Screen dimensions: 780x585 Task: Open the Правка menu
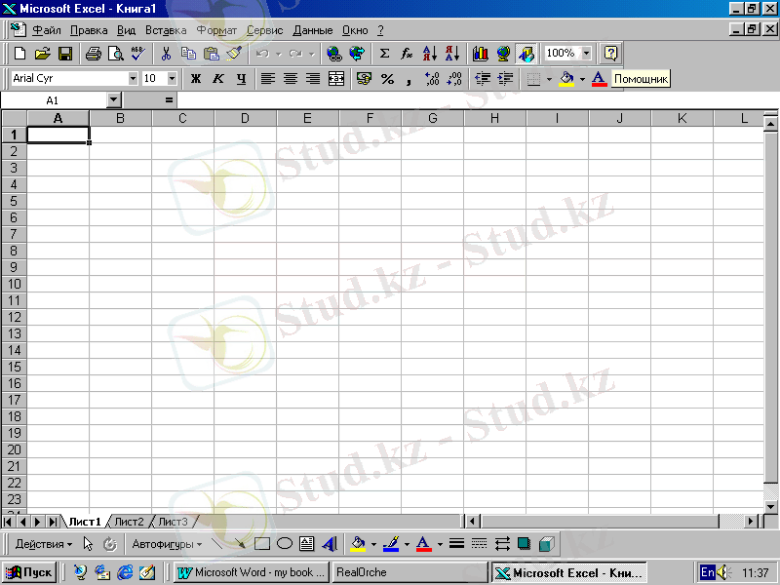89,30
